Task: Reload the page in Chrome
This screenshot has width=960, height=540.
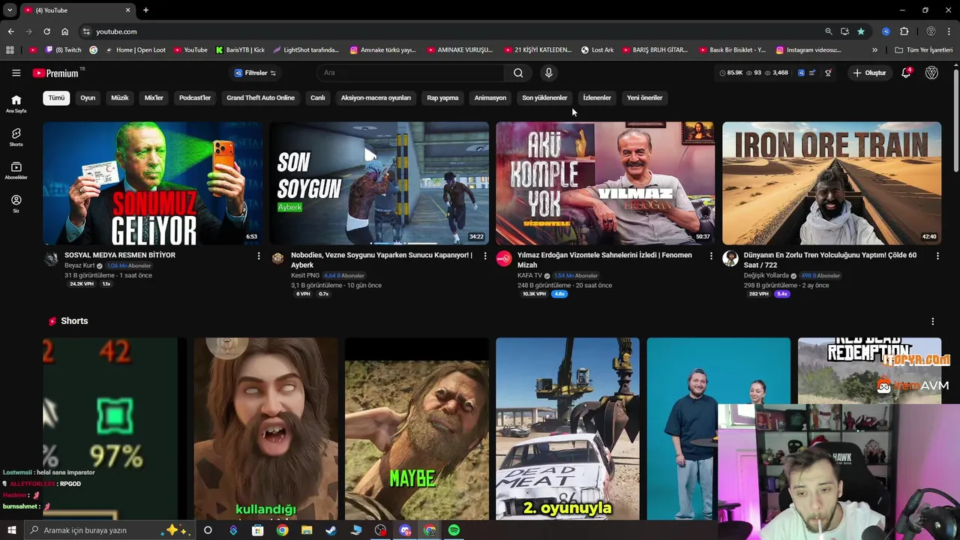Action: (x=46, y=31)
